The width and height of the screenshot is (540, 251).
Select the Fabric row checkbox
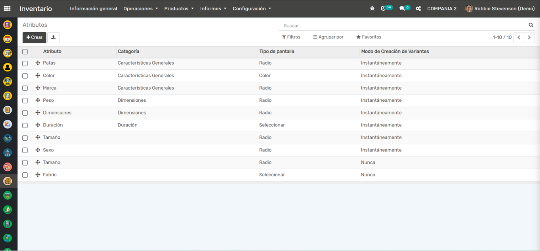(25, 175)
